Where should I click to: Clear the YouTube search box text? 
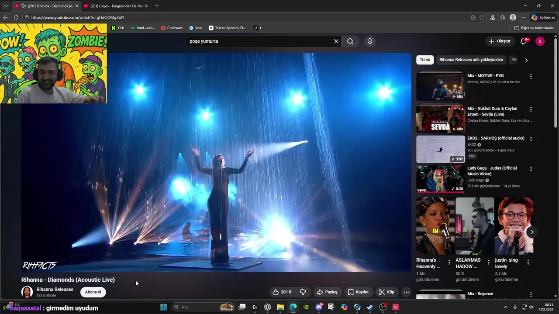[x=336, y=41]
